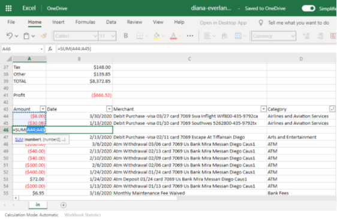337x219 pixels.
Task: Open the Amount column filter dropdown
Action: (43, 109)
